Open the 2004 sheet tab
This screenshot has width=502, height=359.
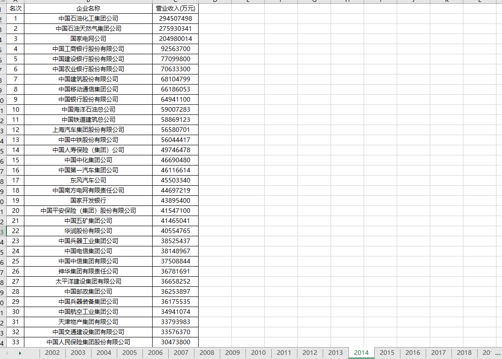coord(104,353)
